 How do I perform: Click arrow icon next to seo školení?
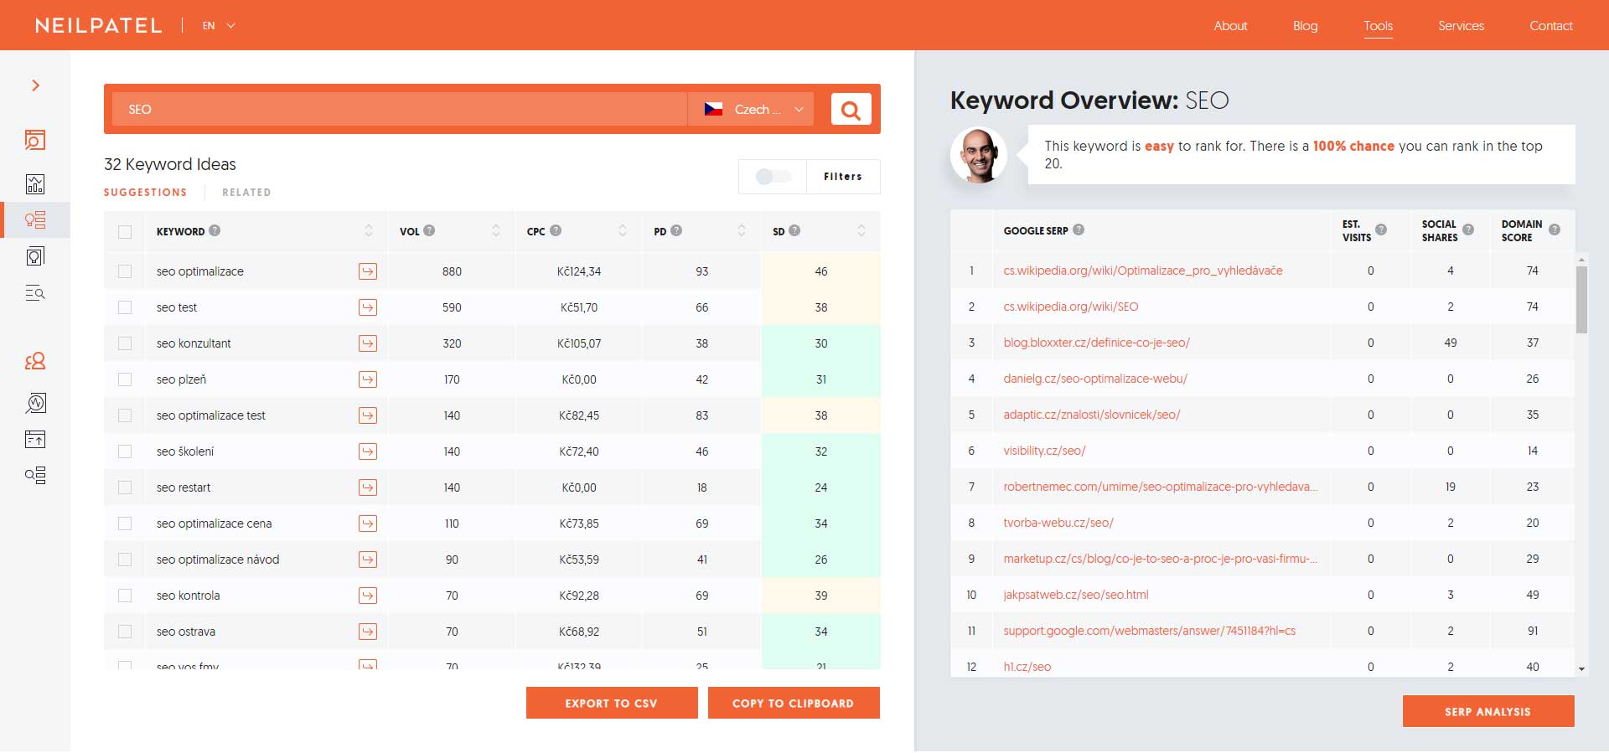tap(368, 451)
